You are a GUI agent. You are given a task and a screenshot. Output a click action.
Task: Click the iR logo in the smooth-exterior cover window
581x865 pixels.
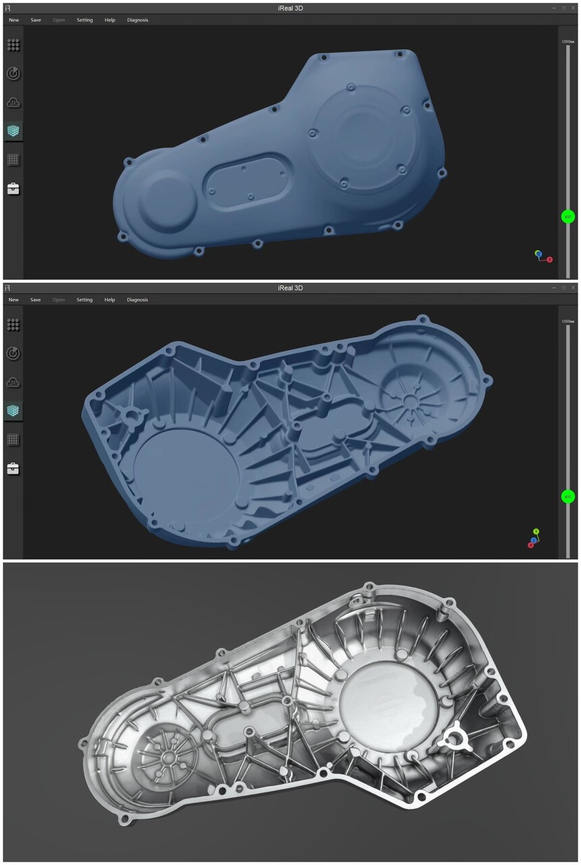7,8
